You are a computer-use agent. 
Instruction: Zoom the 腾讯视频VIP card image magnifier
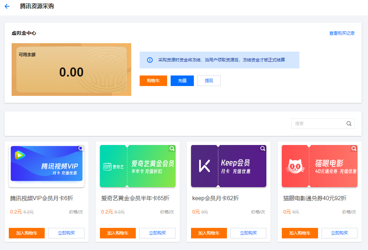pyautogui.click(x=81, y=148)
